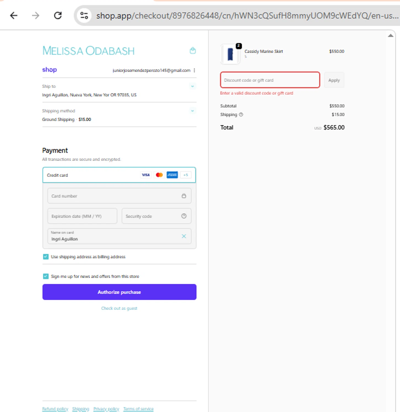Open the Security code help icon

point(184,216)
